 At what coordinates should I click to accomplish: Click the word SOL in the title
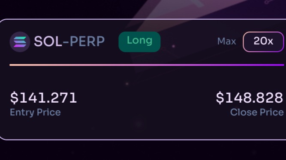click(x=48, y=41)
